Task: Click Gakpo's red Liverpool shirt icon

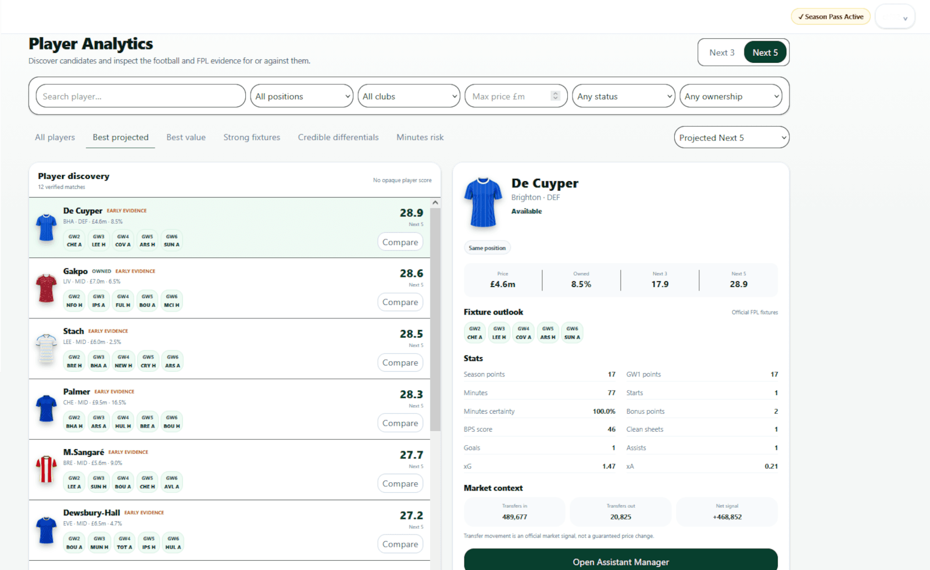Action: [x=46, y=288]
